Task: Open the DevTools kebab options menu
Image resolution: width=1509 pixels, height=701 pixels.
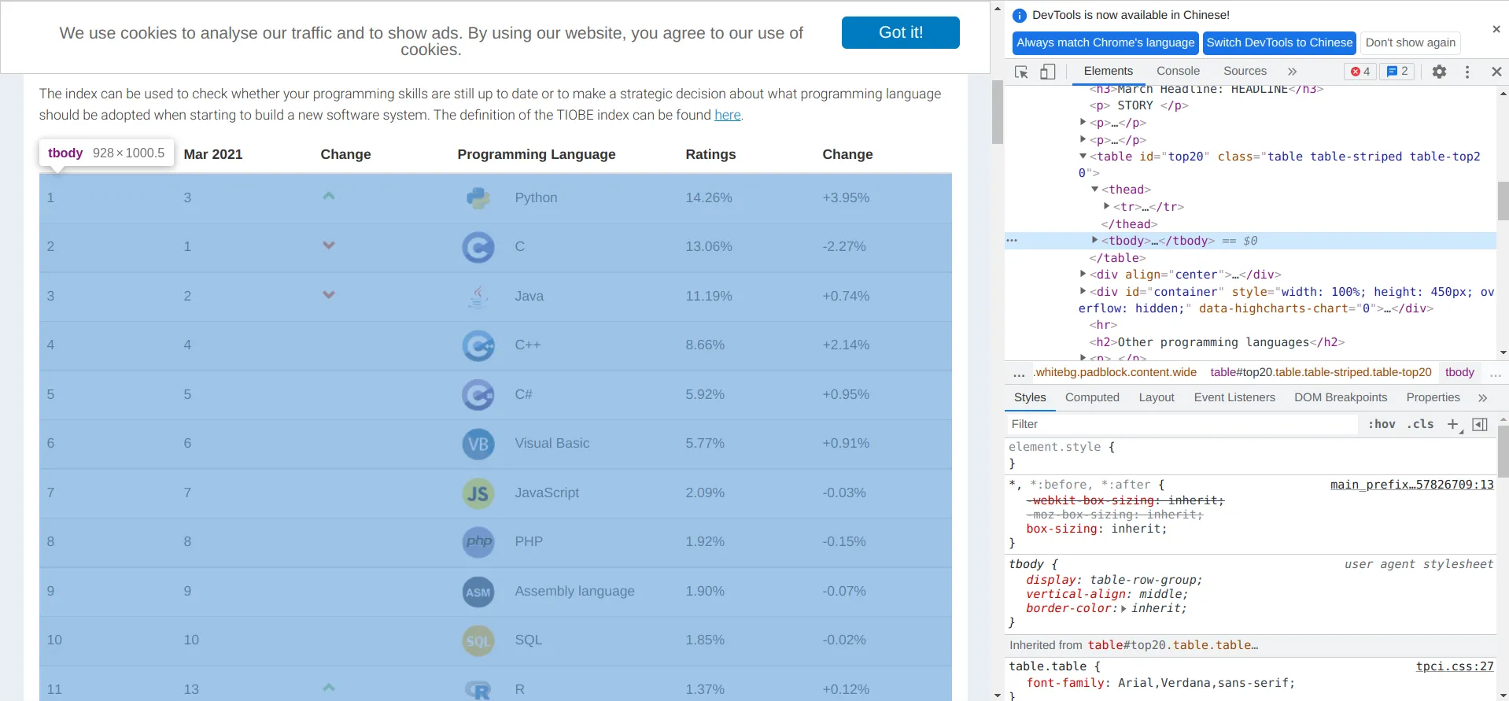Action: pos(1467,72)
